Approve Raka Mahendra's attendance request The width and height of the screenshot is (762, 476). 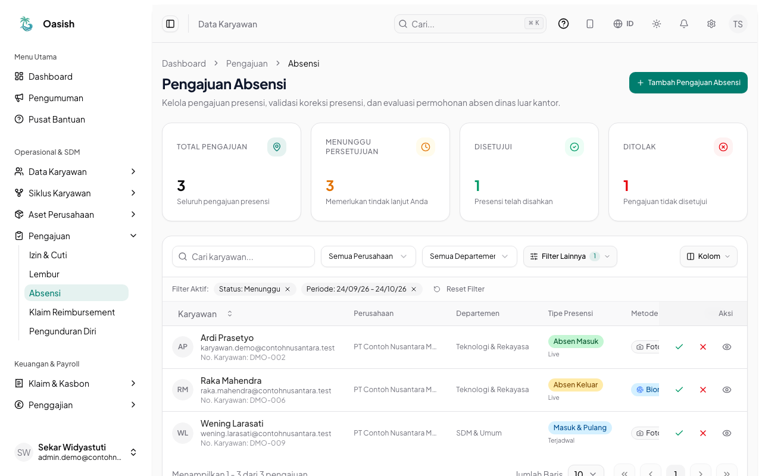point(679,390)
